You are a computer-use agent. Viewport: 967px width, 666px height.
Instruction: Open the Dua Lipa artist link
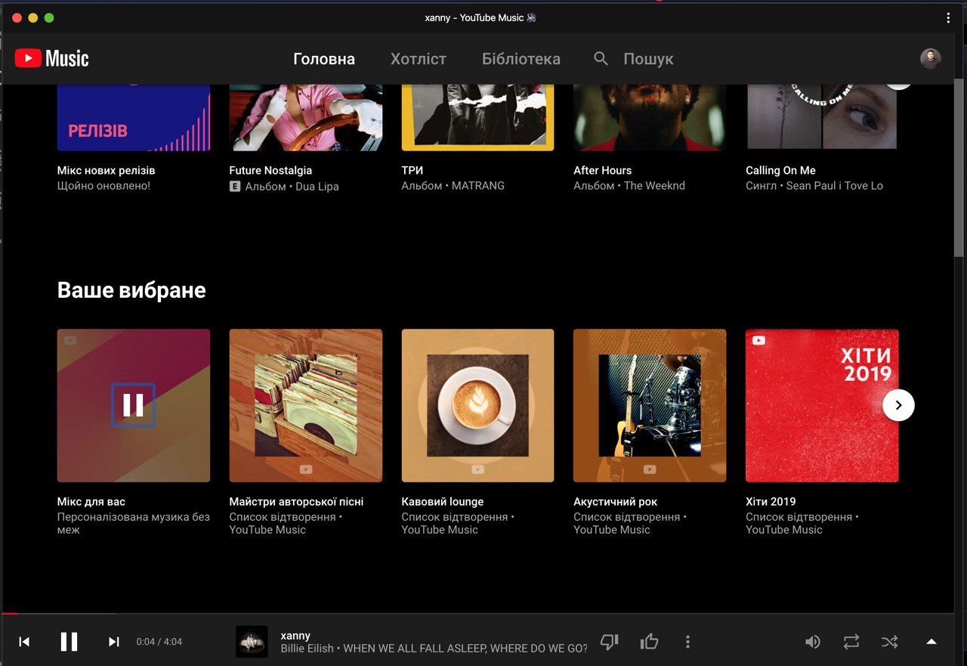pos(317,186)
